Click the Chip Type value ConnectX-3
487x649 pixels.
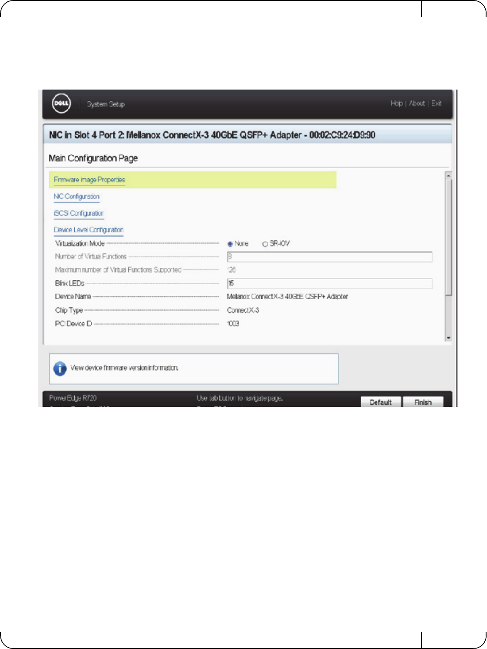[x=243, y=310]
